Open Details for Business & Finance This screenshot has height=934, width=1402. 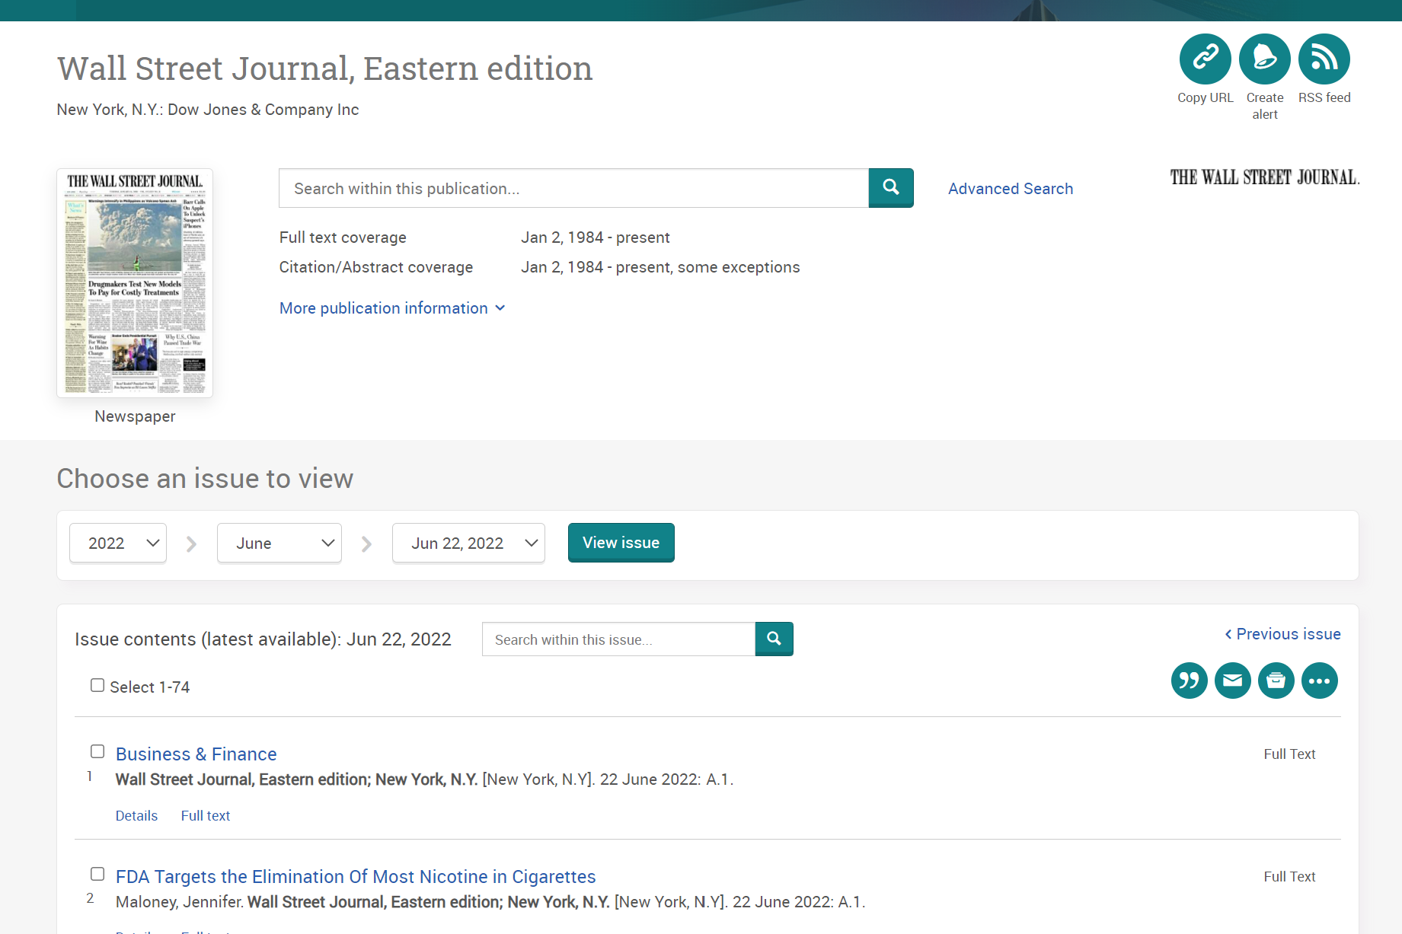136,815
